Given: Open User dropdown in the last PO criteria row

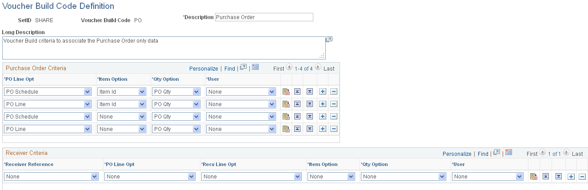Looking at the screenshot, I should pyautogui.click(x=241, y=129).
